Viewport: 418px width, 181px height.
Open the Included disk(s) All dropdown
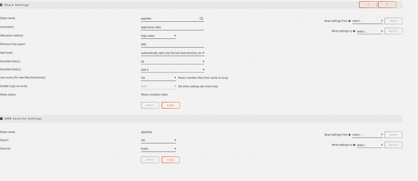[173, 61]
